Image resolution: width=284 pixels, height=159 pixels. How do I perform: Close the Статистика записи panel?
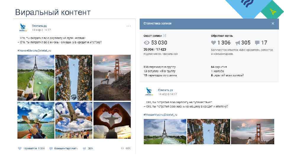coord(273,24)
